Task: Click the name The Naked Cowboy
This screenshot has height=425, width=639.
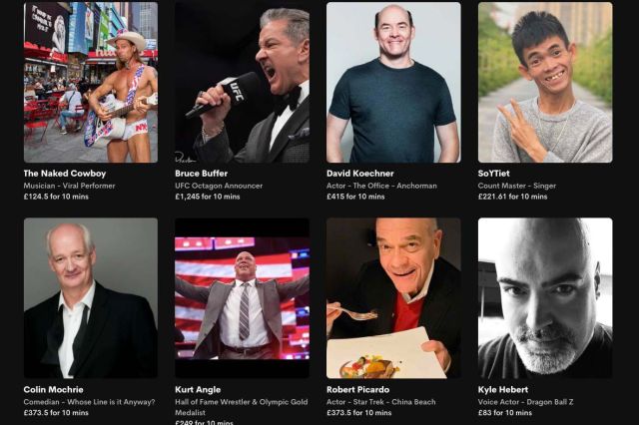Action: pyautogui.click(x=65, y=174)
